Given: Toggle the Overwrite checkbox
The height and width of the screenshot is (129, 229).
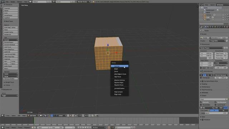Looking at the screenshot, I should coord(201,102).
